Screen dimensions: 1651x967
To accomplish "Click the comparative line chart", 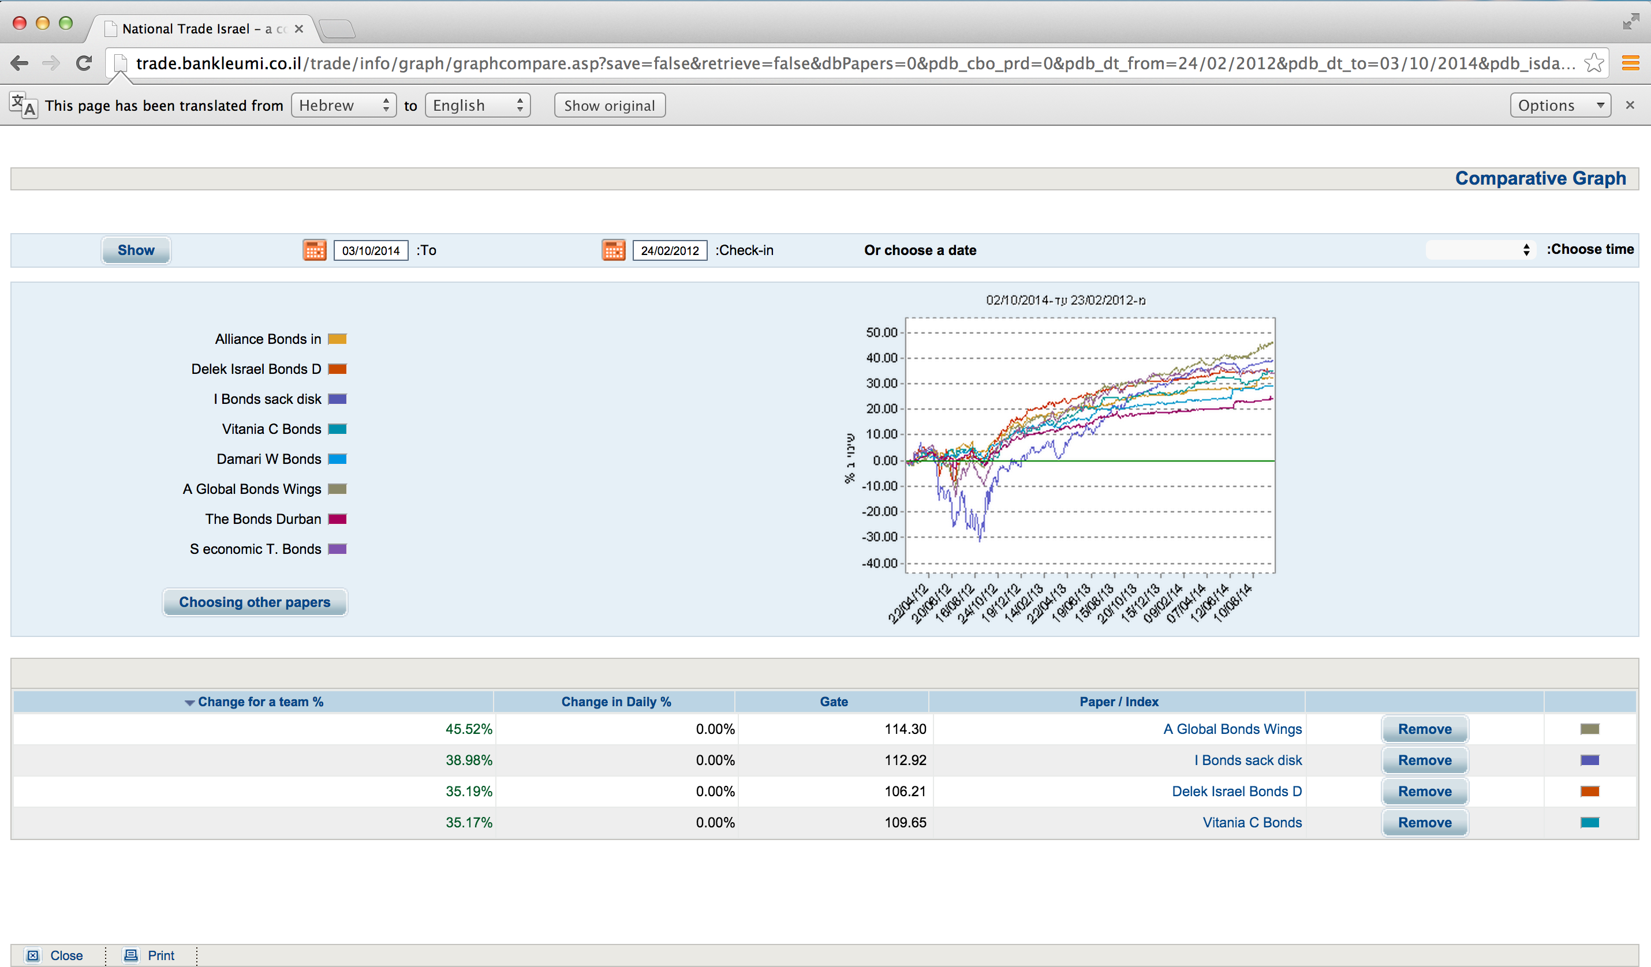I will pyautogui.click(x=1090, y=445).
